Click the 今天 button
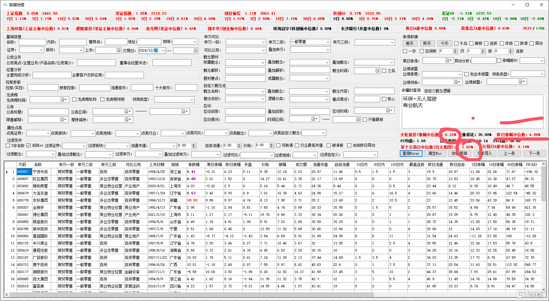Viewport: 549px width, 301px height. (445, 43)
